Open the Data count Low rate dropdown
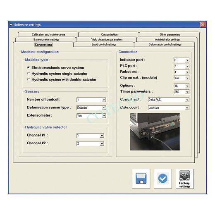Screen dimensions: 215x215 coord(187,108)
